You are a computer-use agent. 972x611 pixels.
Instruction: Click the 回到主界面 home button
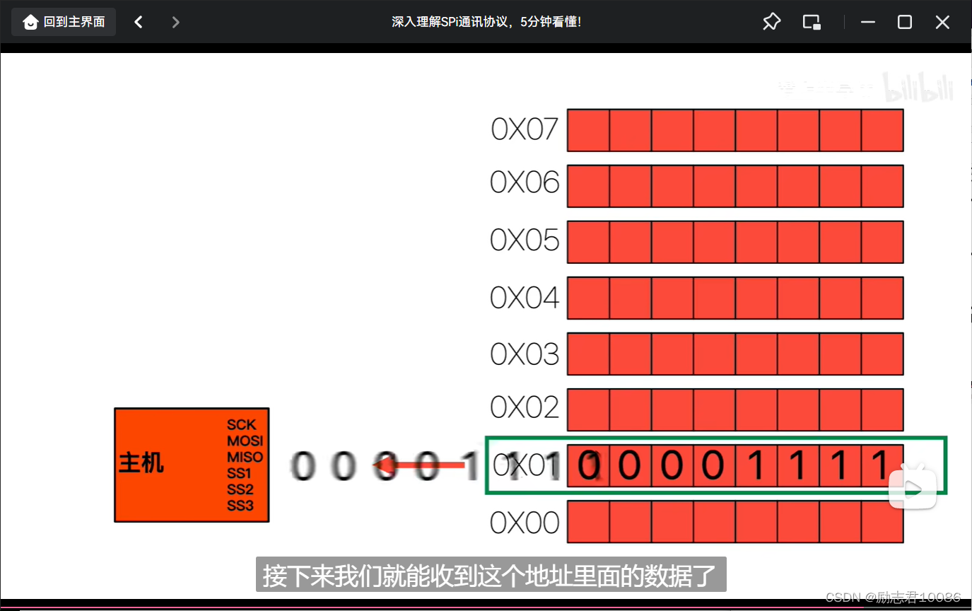click(64, 22)
